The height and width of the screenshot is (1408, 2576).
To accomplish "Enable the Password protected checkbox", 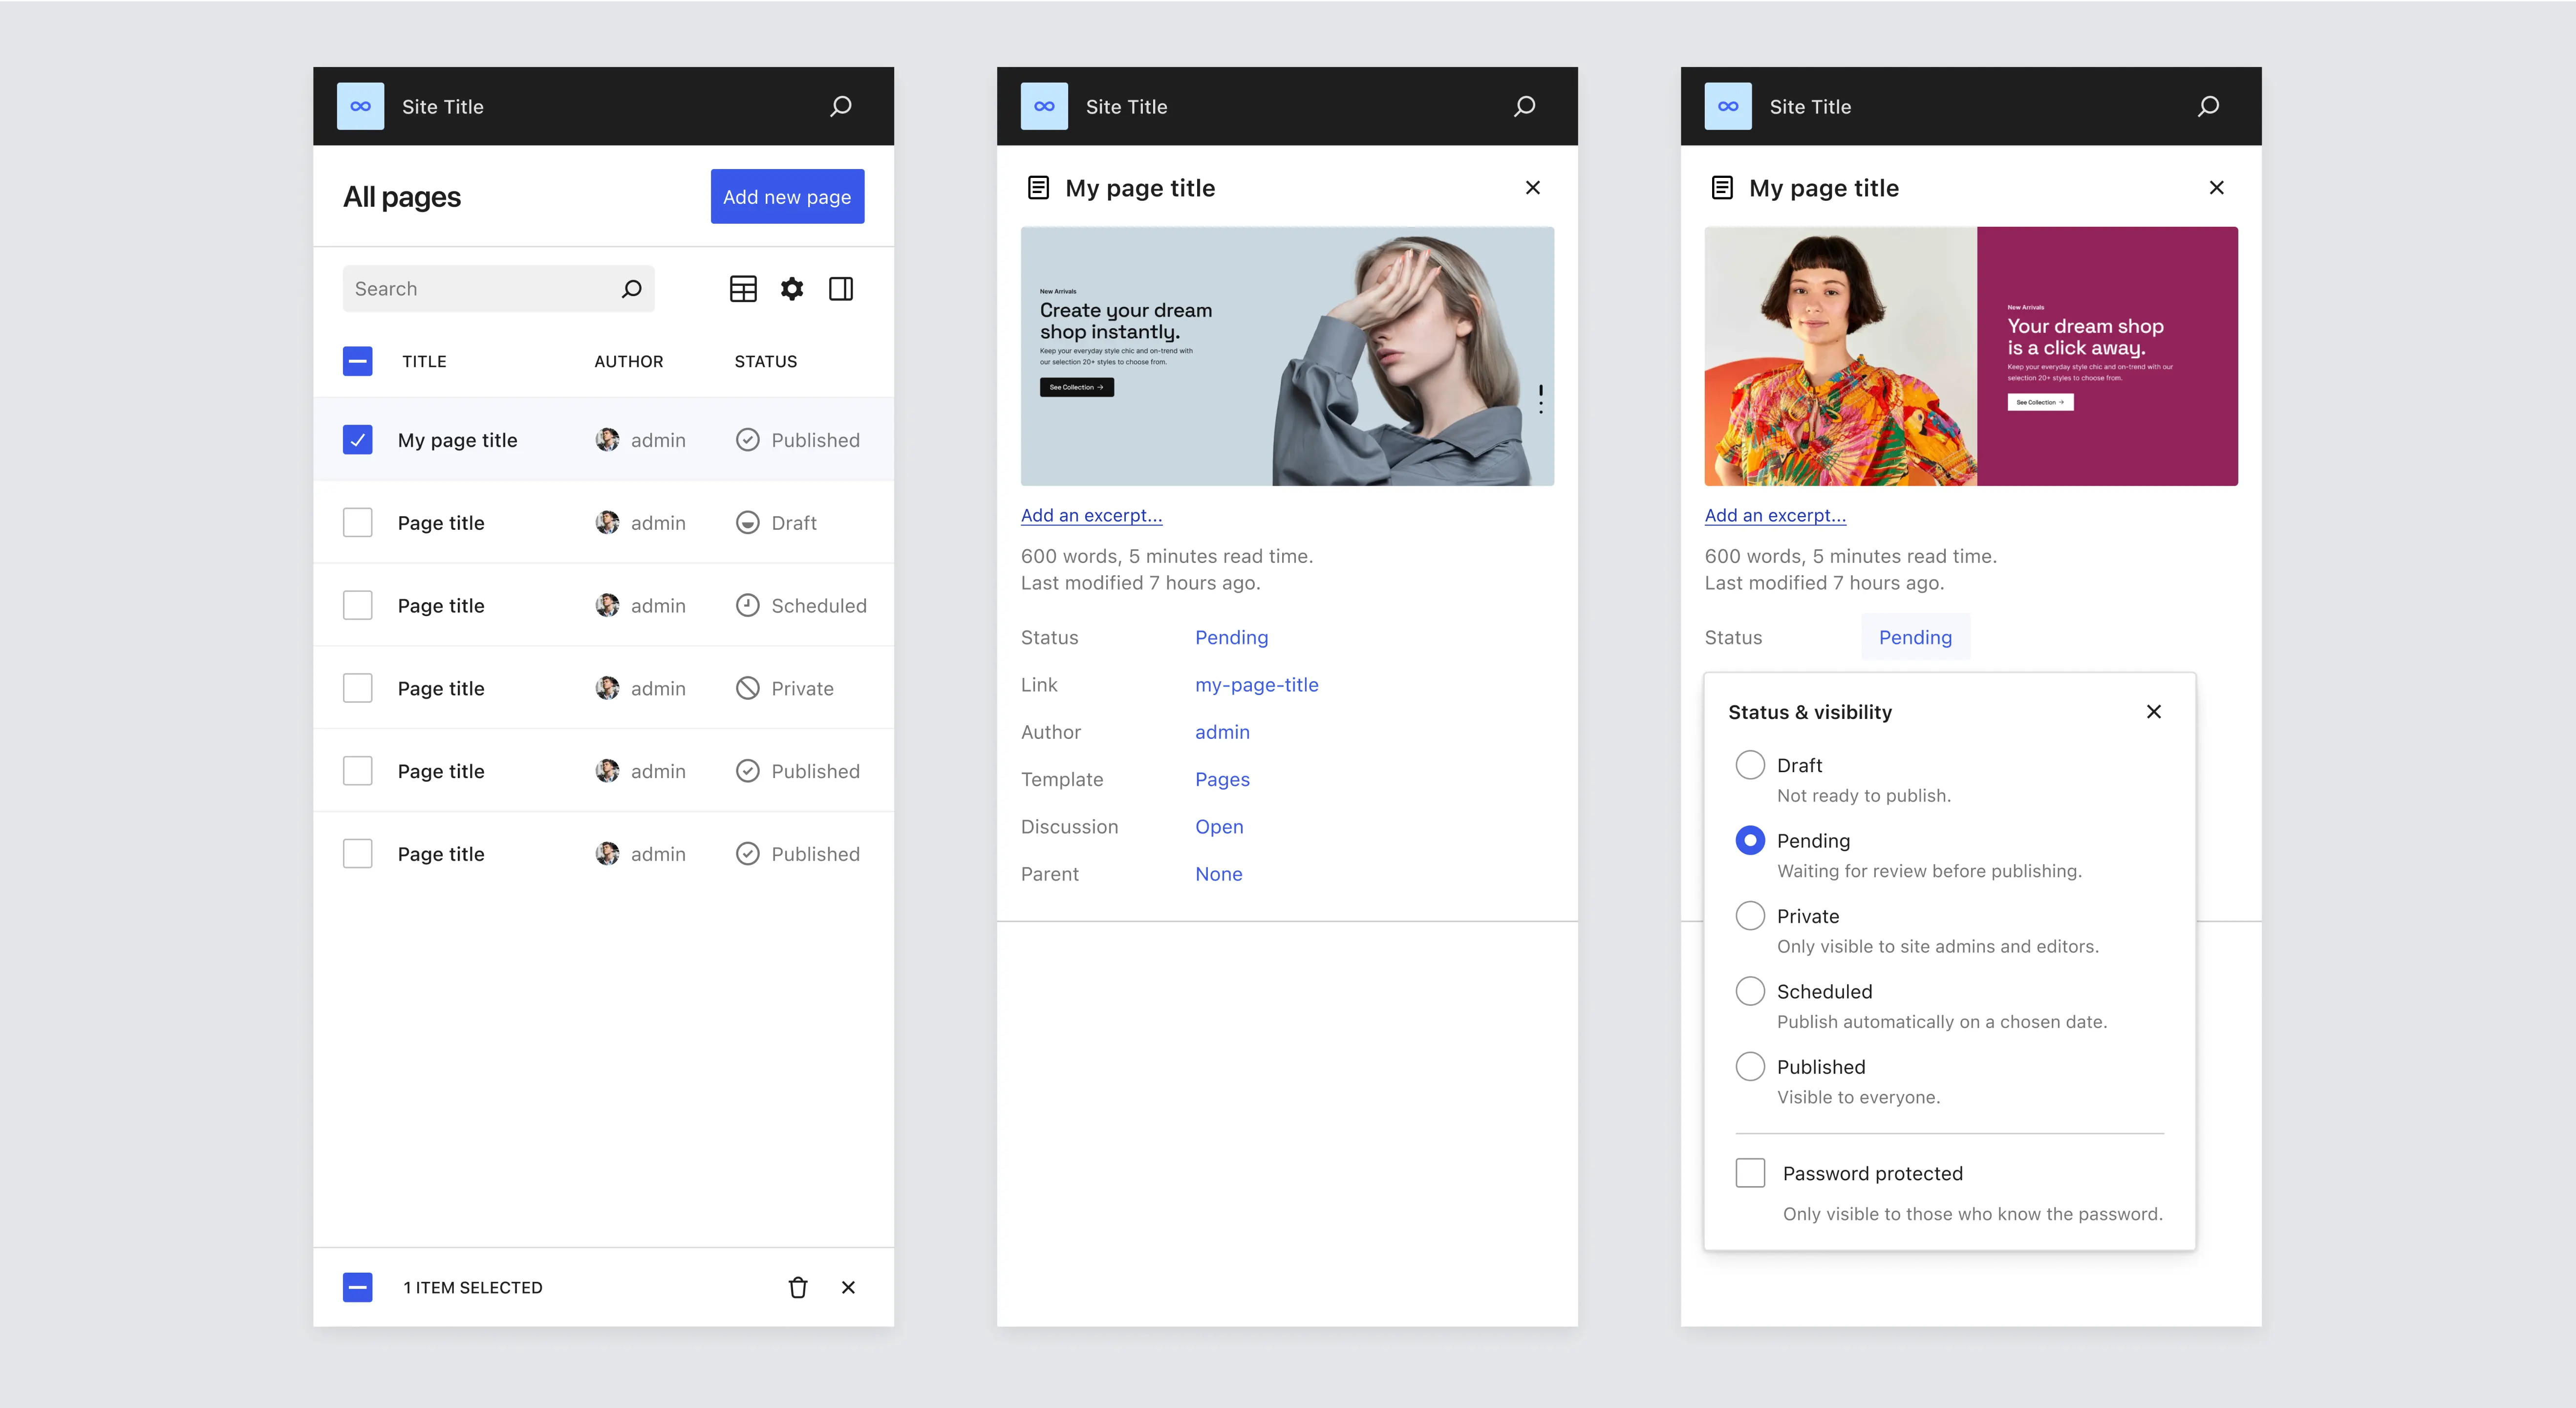I will click(1750, 1173).
